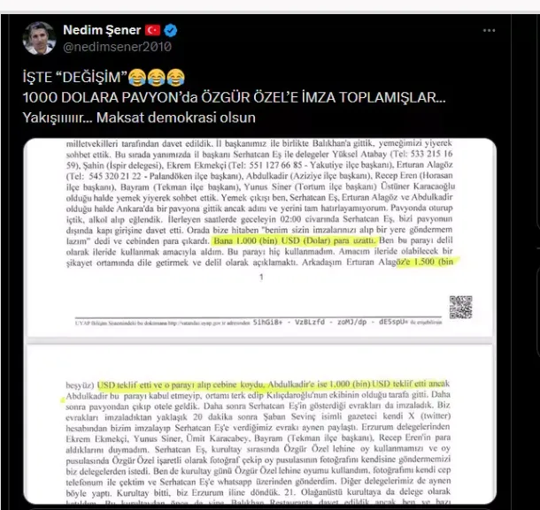Image resolution: width=540 pixels, height=510 pixels.
Task: Click the last laughing-crying emoji
Action: click(176, 78)
